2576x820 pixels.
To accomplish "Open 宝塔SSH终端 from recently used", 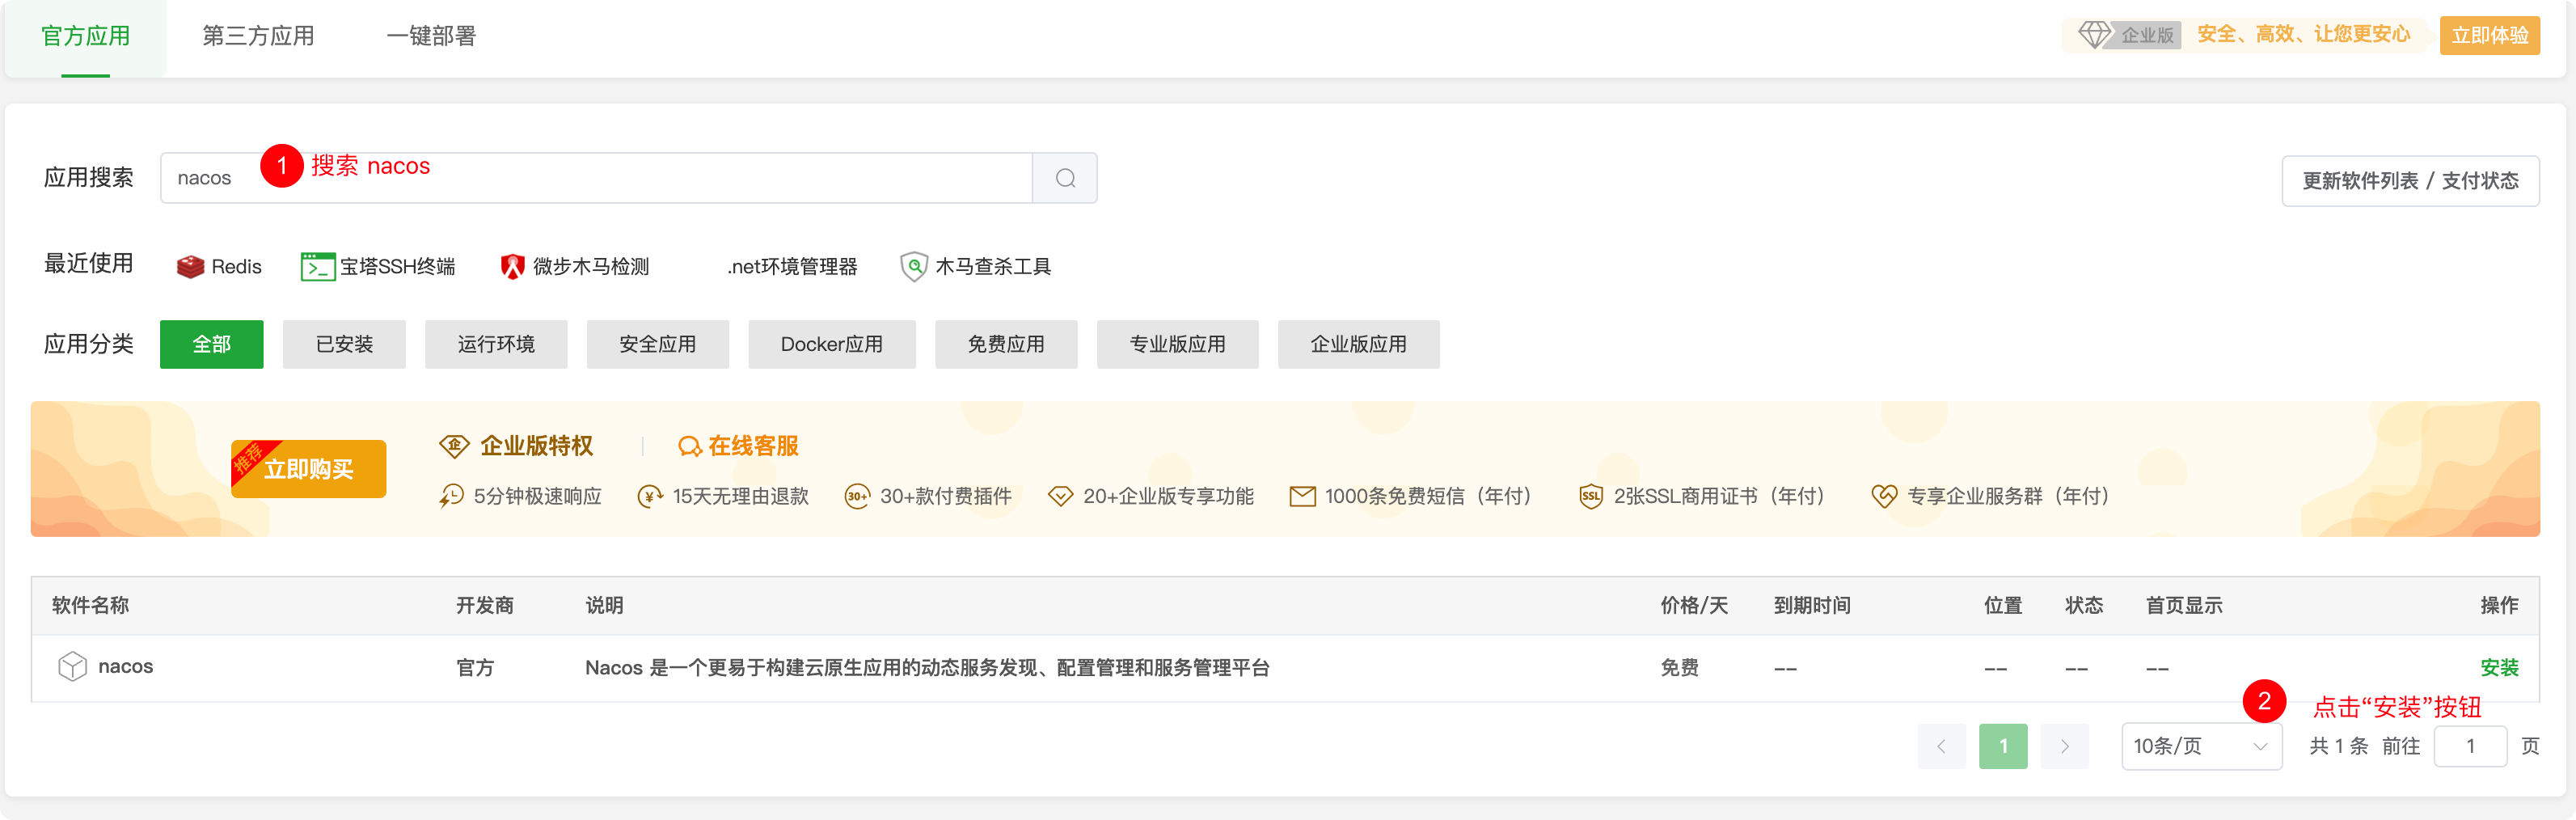I will point(378,267).
